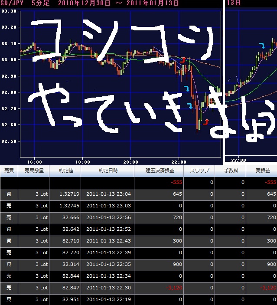Select the -3,120 loss in 建玉決済損益 column

174,288
